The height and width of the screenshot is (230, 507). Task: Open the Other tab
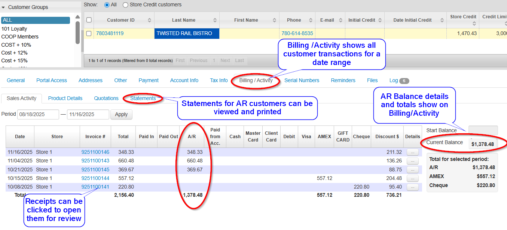120,80
